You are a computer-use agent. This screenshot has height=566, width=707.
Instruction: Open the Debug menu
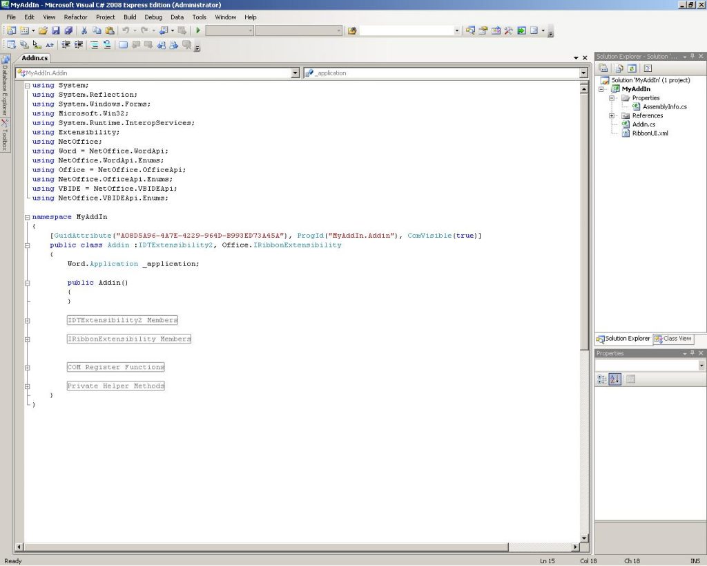point(153,17)
